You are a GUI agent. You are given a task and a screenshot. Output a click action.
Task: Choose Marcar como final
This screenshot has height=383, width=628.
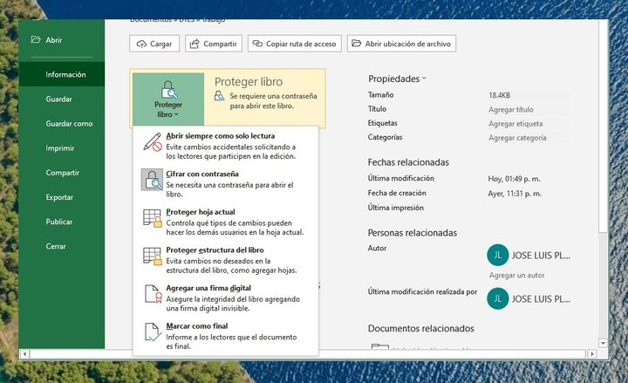[x=226, y=336]
